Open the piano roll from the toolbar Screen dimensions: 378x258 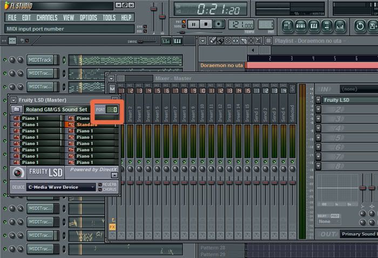314,26
